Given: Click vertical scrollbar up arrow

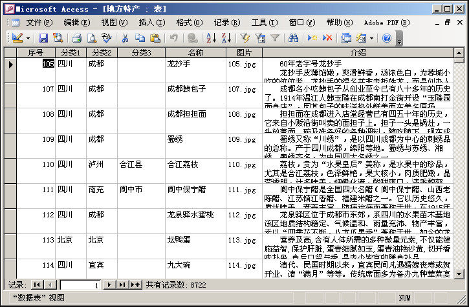Looking at the screenshot, I should (x=459, y=53).
